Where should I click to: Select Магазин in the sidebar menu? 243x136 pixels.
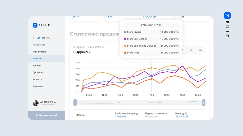(38, 58)
